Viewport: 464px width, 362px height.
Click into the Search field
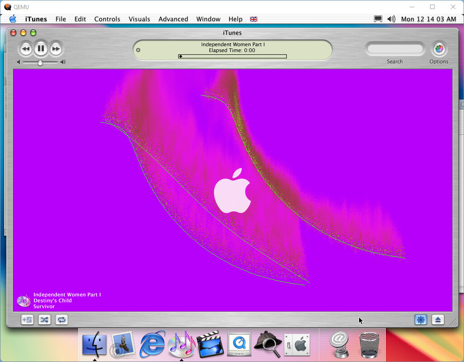click(x=395, y=49)
